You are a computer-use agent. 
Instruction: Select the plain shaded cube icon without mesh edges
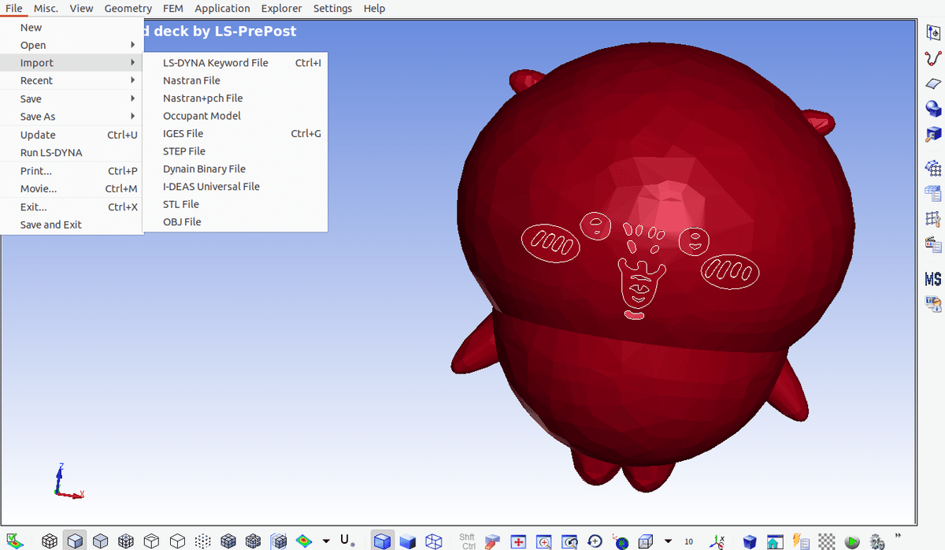100,541
